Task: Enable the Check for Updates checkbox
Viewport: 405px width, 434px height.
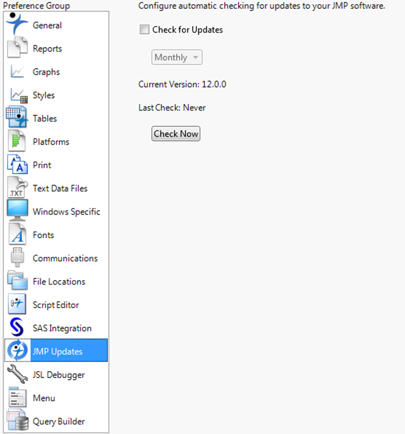Action: click(x=145, y=29)
